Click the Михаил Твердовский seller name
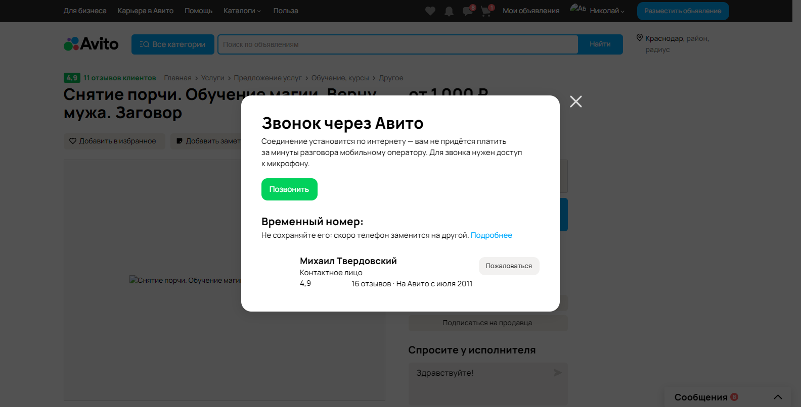 click(x=348, y=261)
